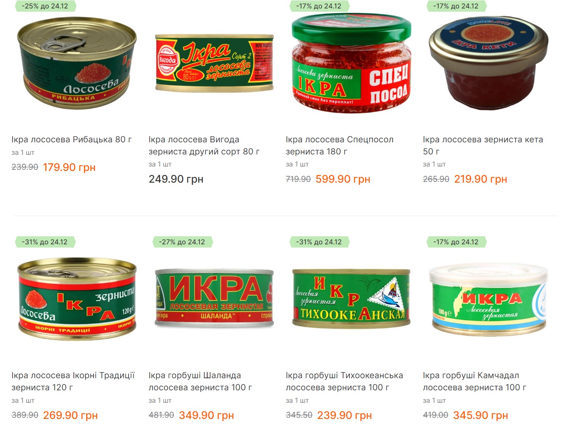Open the Ікра лососева зерниста кета 50 г title
Image resolution: width=574 pixels, height=427 pixels.
click(483, 146)
